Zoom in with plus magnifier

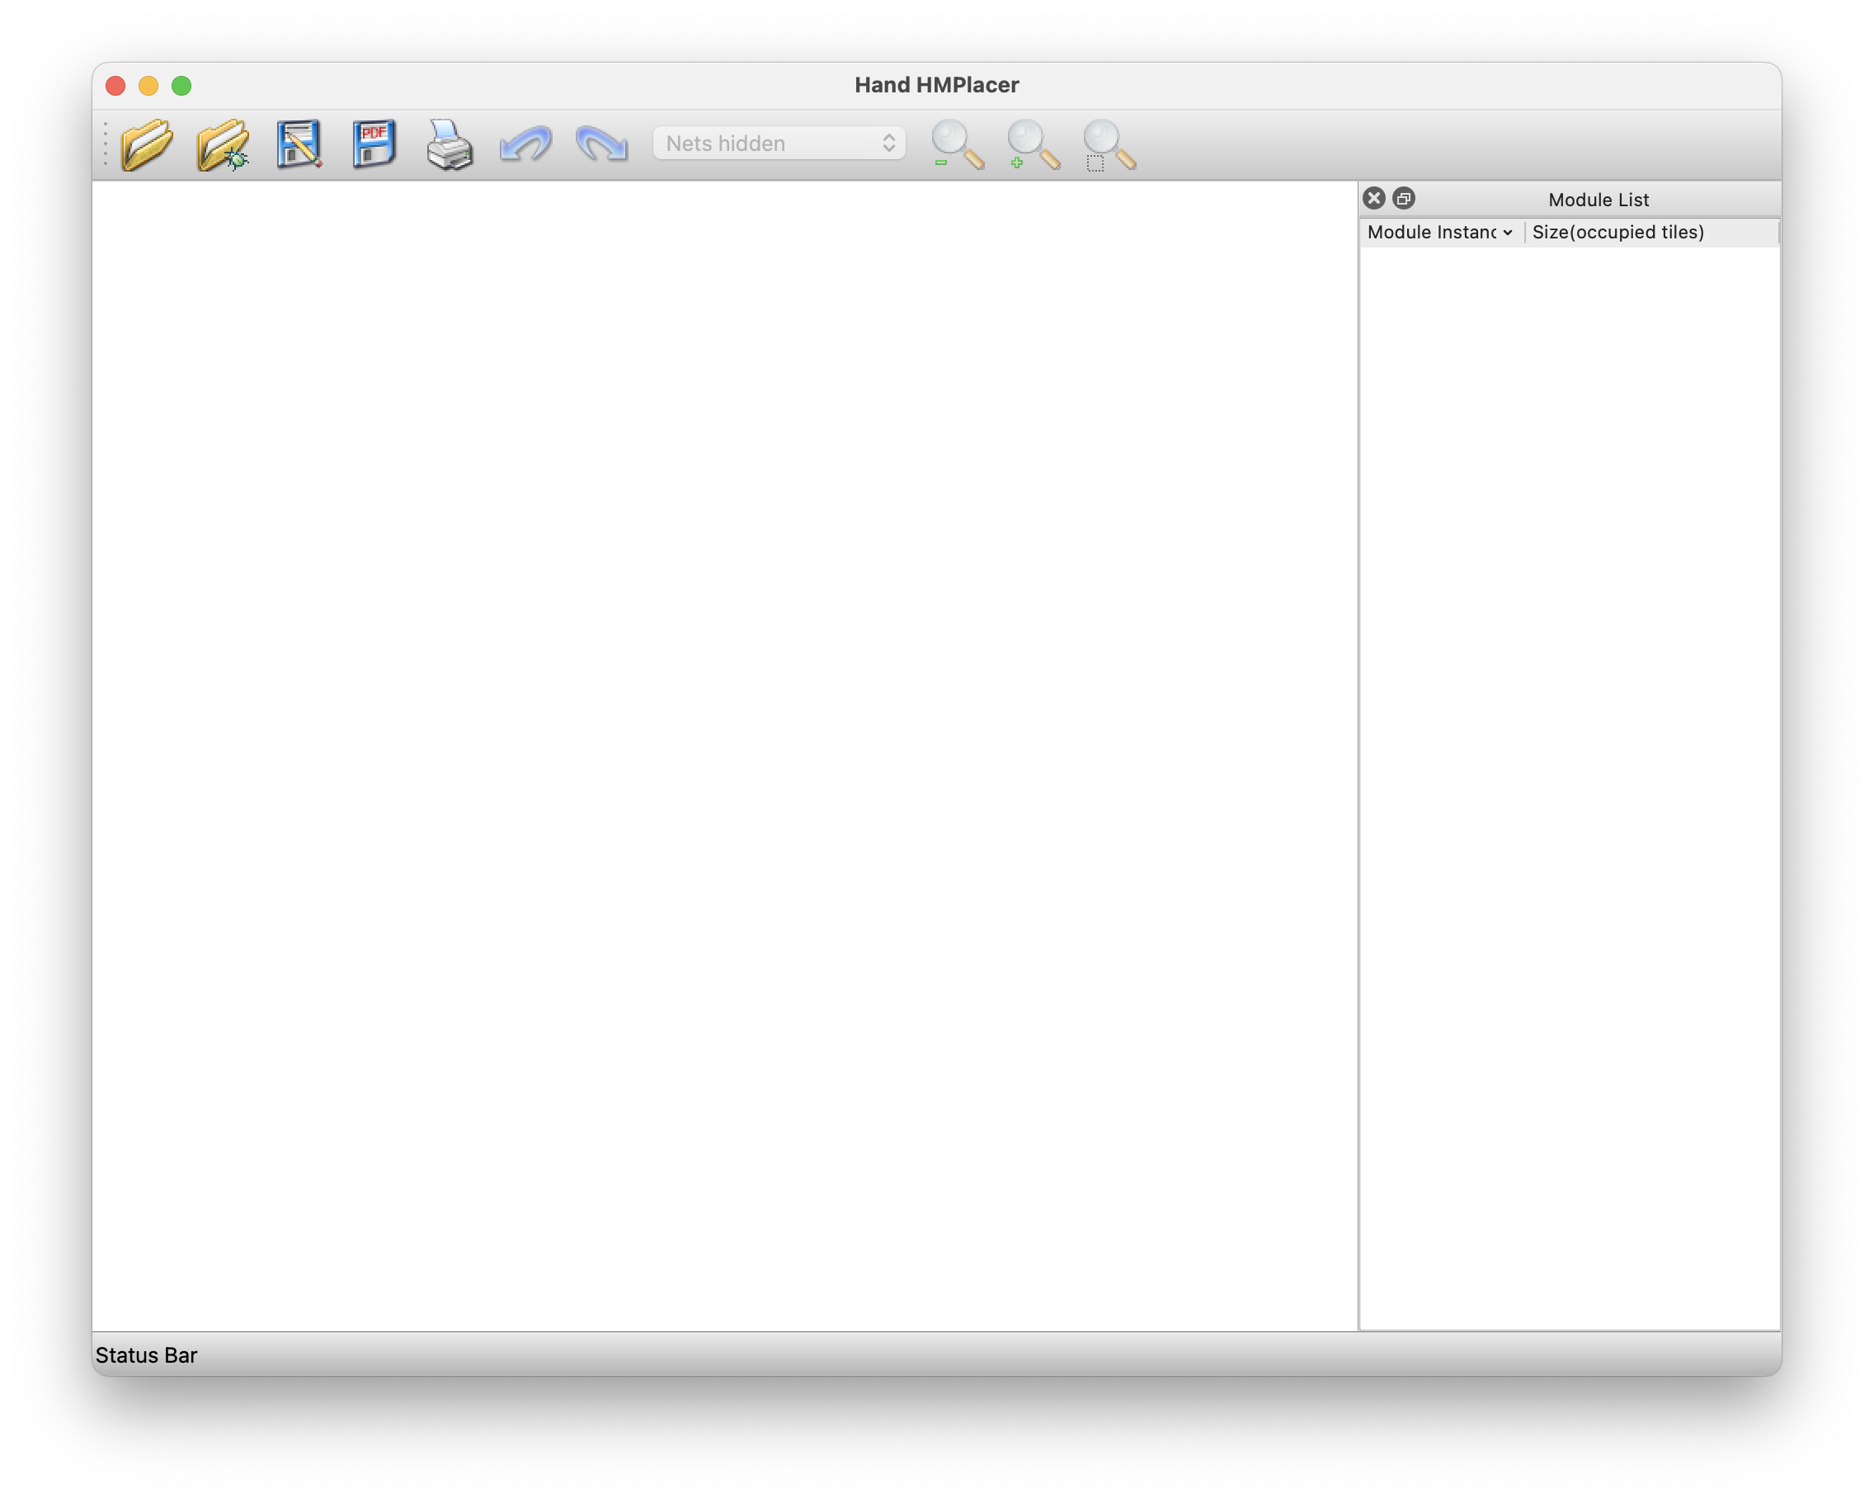click(1033, 144)
